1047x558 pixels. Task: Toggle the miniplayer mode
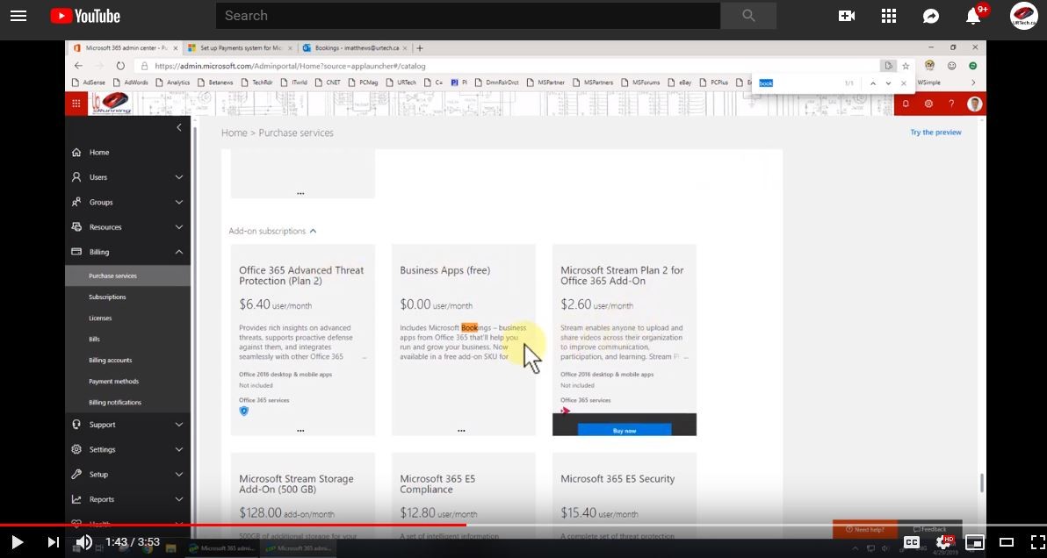[x=975, y=542]
